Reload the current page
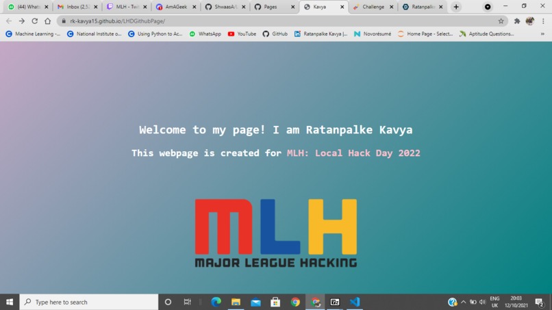 (x=34, y=21)
